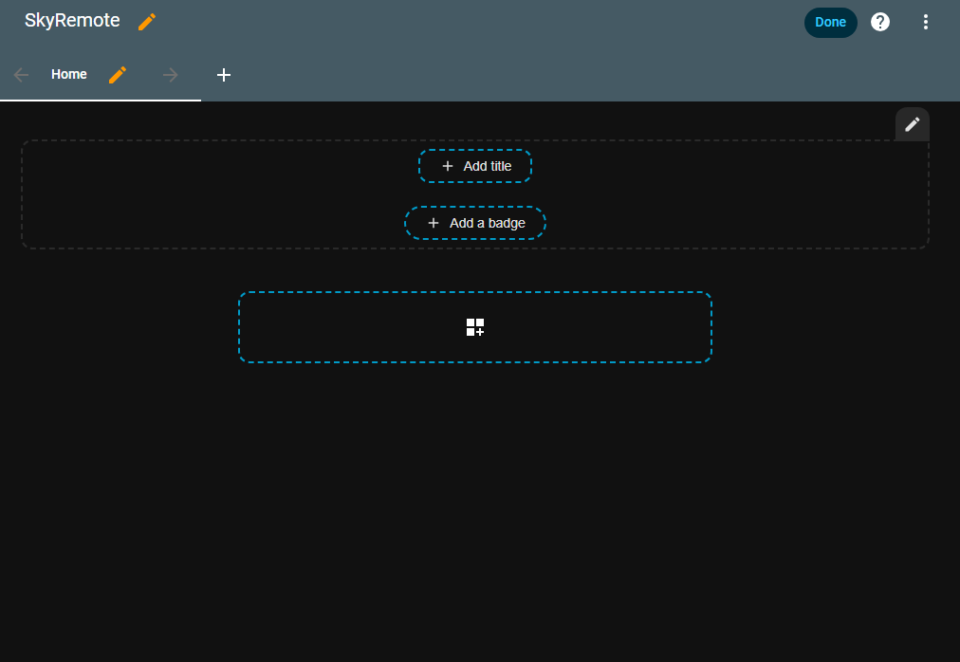The height and width of the screenshot is (662, 960).
Task: Click the SkyRemote dashboard title text
Action: click(72, 21)
